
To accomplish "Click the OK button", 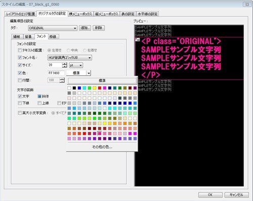I will pyautogui.click(x=210, y=195).
